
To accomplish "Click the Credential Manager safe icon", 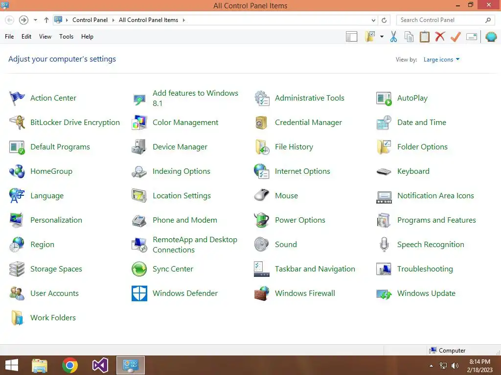I will (262, 123).
